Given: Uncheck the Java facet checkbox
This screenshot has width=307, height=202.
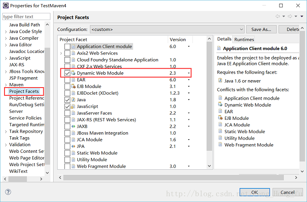Looking at the screenshot, I should pyautogui.click(x=67, y=100).
